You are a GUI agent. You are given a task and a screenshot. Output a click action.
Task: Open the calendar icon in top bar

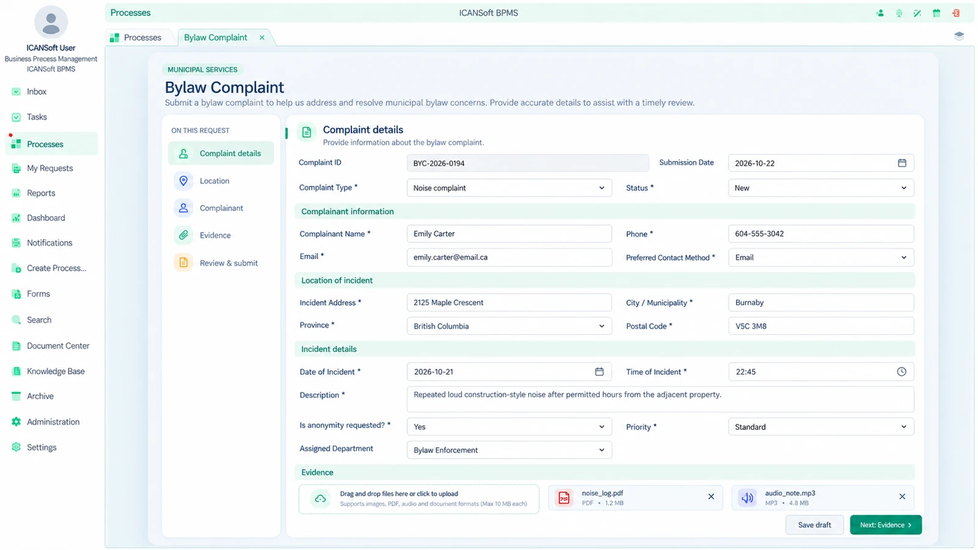tap(936, 13)
